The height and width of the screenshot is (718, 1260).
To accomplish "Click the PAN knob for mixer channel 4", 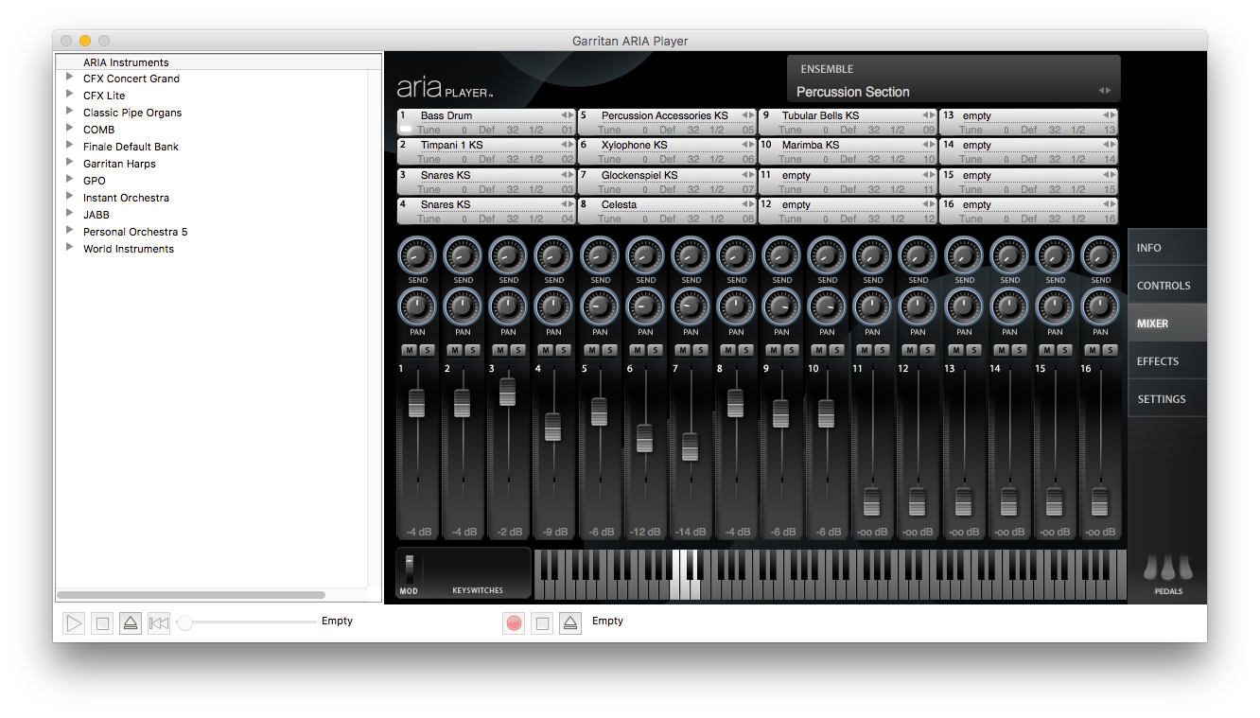I will click(x=553, y=307).
